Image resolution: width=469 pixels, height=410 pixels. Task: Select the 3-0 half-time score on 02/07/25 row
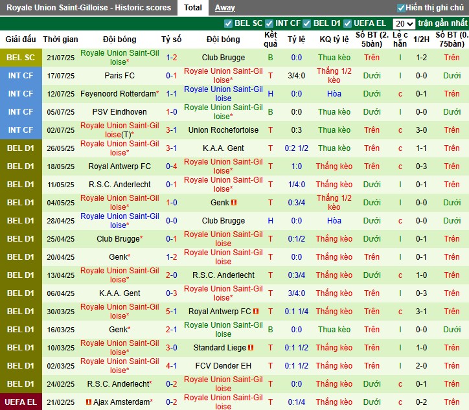(421, 130)
